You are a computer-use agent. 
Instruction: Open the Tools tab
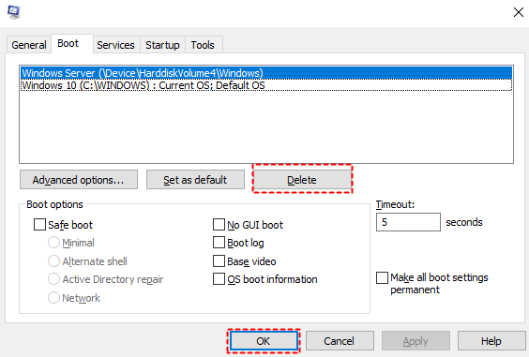coord(203,45)
